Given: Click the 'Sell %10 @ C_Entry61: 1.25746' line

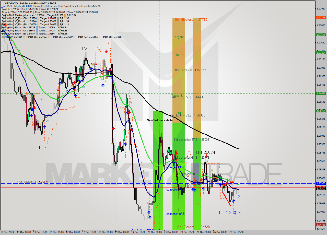Looking at the screenshot, I should (35, 21).
